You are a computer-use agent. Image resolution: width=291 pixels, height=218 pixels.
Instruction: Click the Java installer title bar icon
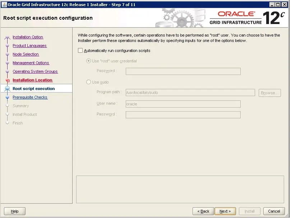click(4, 4)
